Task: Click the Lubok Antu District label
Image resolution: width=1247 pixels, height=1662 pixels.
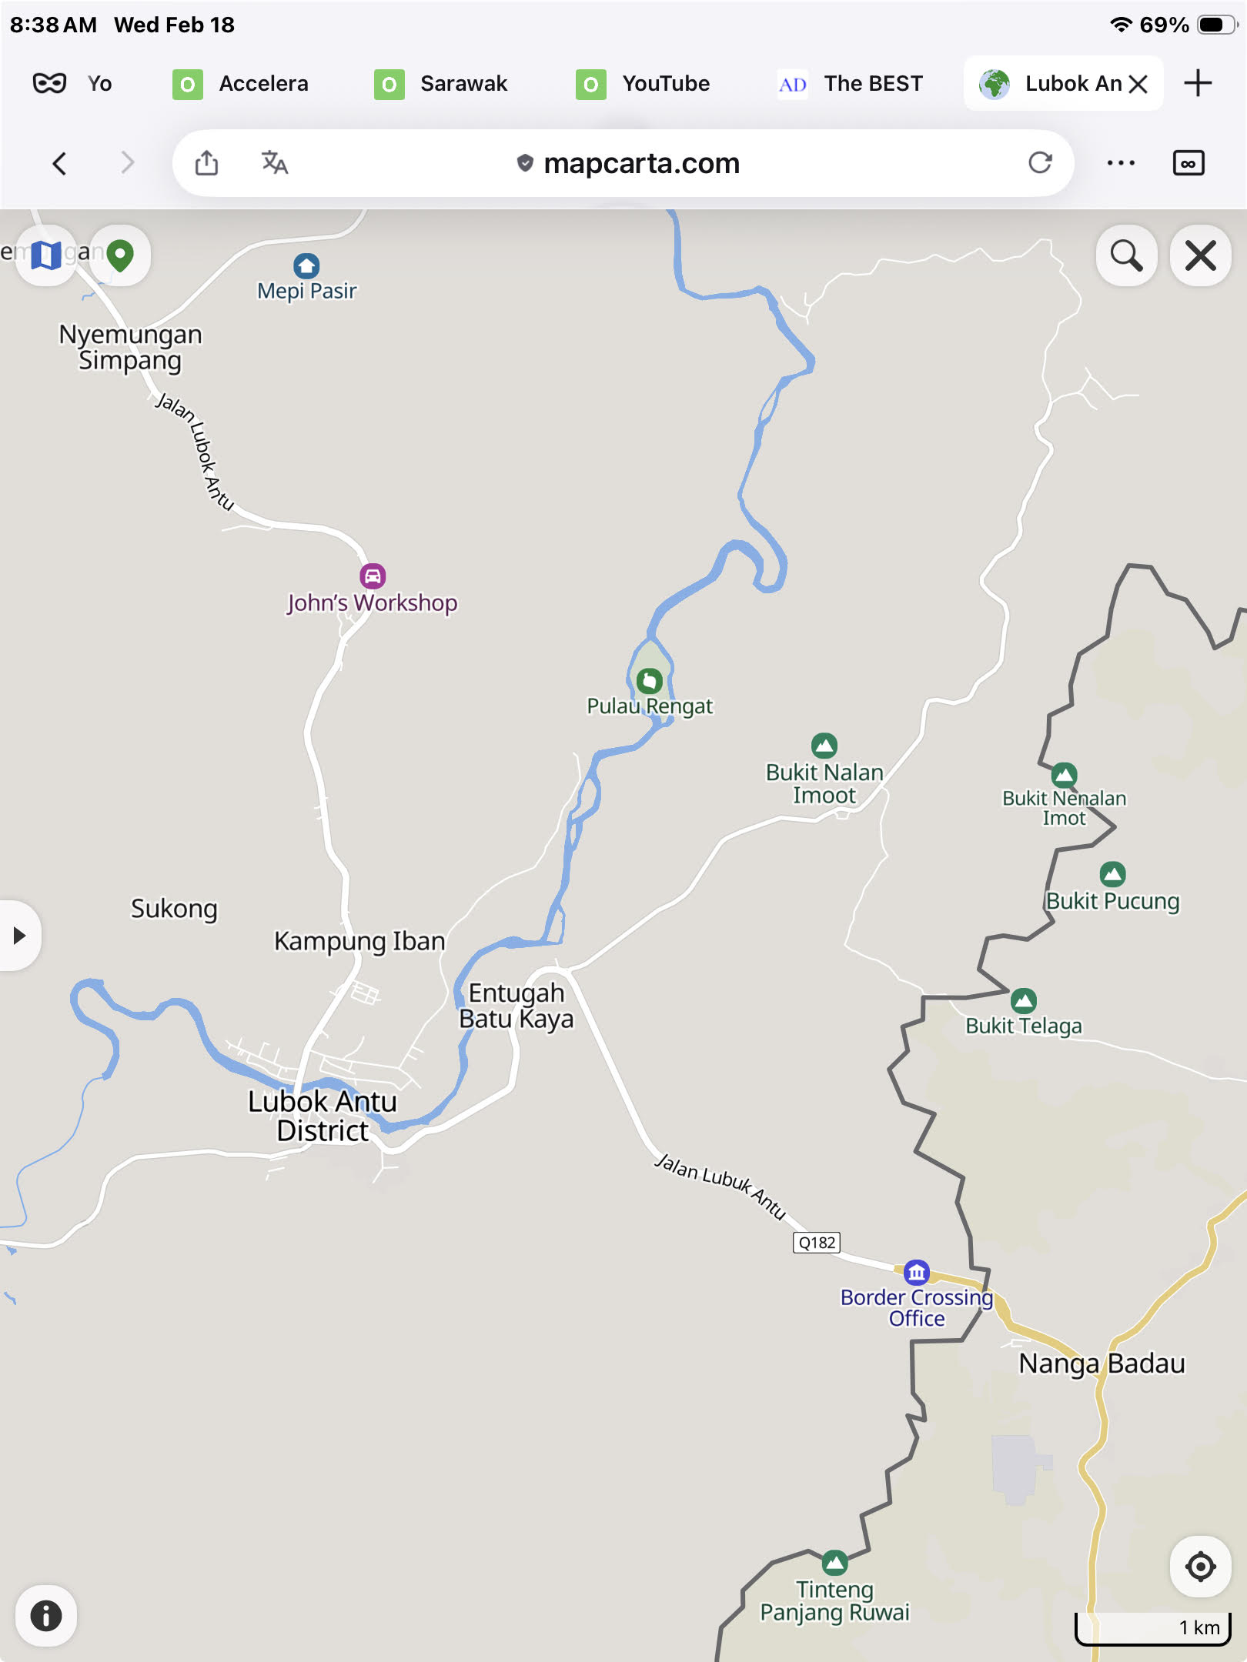Action: tap(323, 1116)
